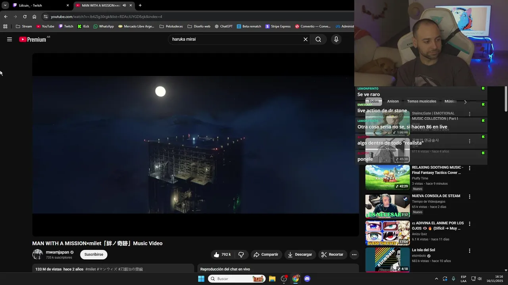Open the WhatsApp bookmark
This screenshot has width=508, height=285.
pos(104,27)
